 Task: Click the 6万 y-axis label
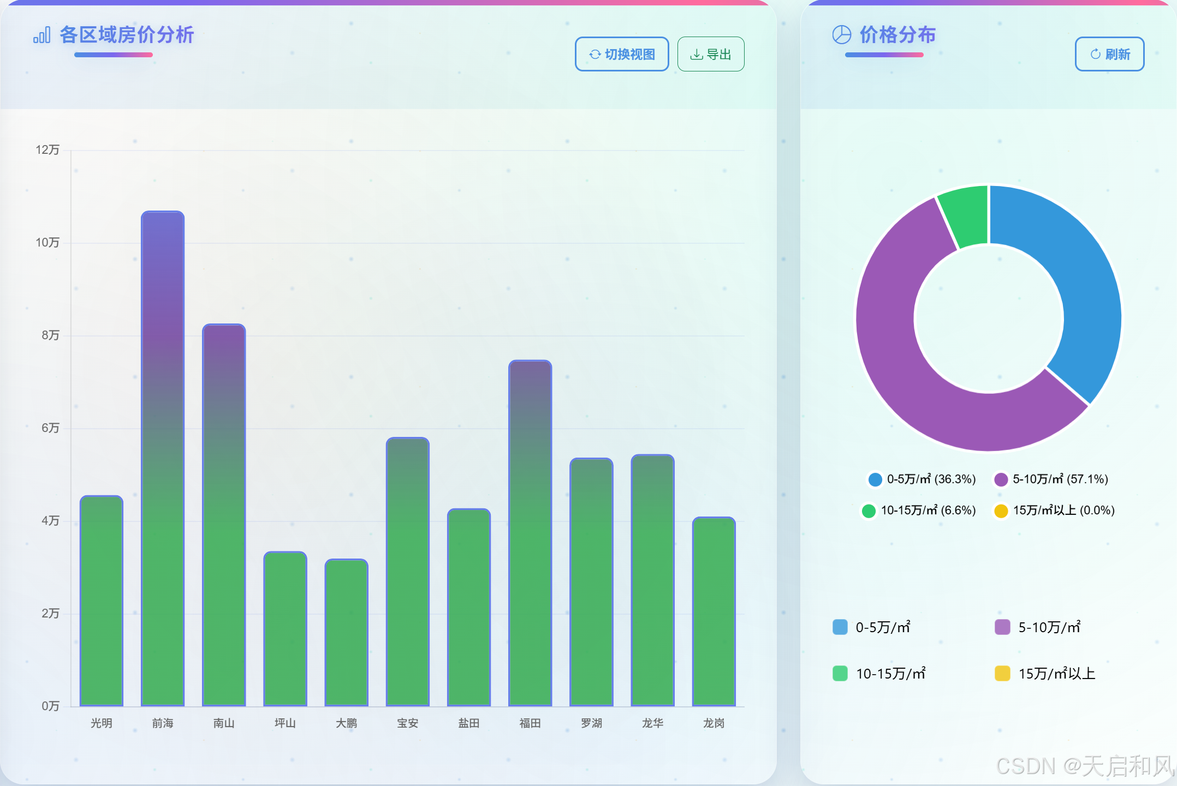(50, 428)
